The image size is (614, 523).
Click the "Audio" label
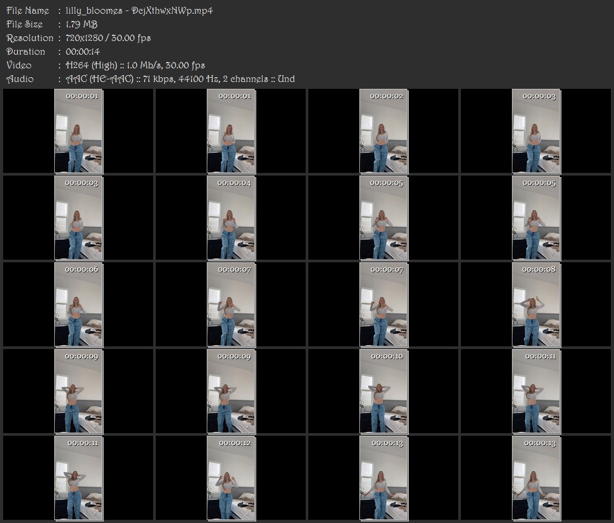click(20, 79)
